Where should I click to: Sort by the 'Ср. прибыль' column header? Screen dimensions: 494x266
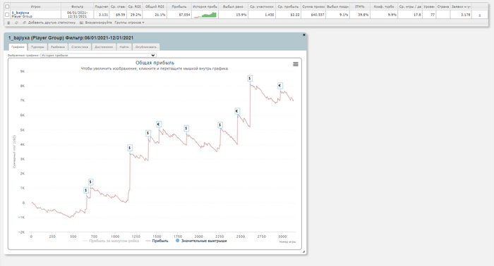coord(288,6)
